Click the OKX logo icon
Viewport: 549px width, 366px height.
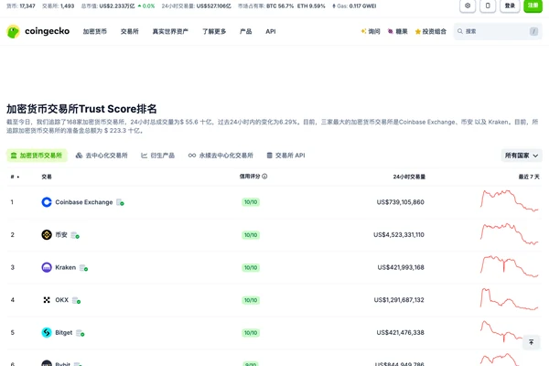click(x=47, y=300)
